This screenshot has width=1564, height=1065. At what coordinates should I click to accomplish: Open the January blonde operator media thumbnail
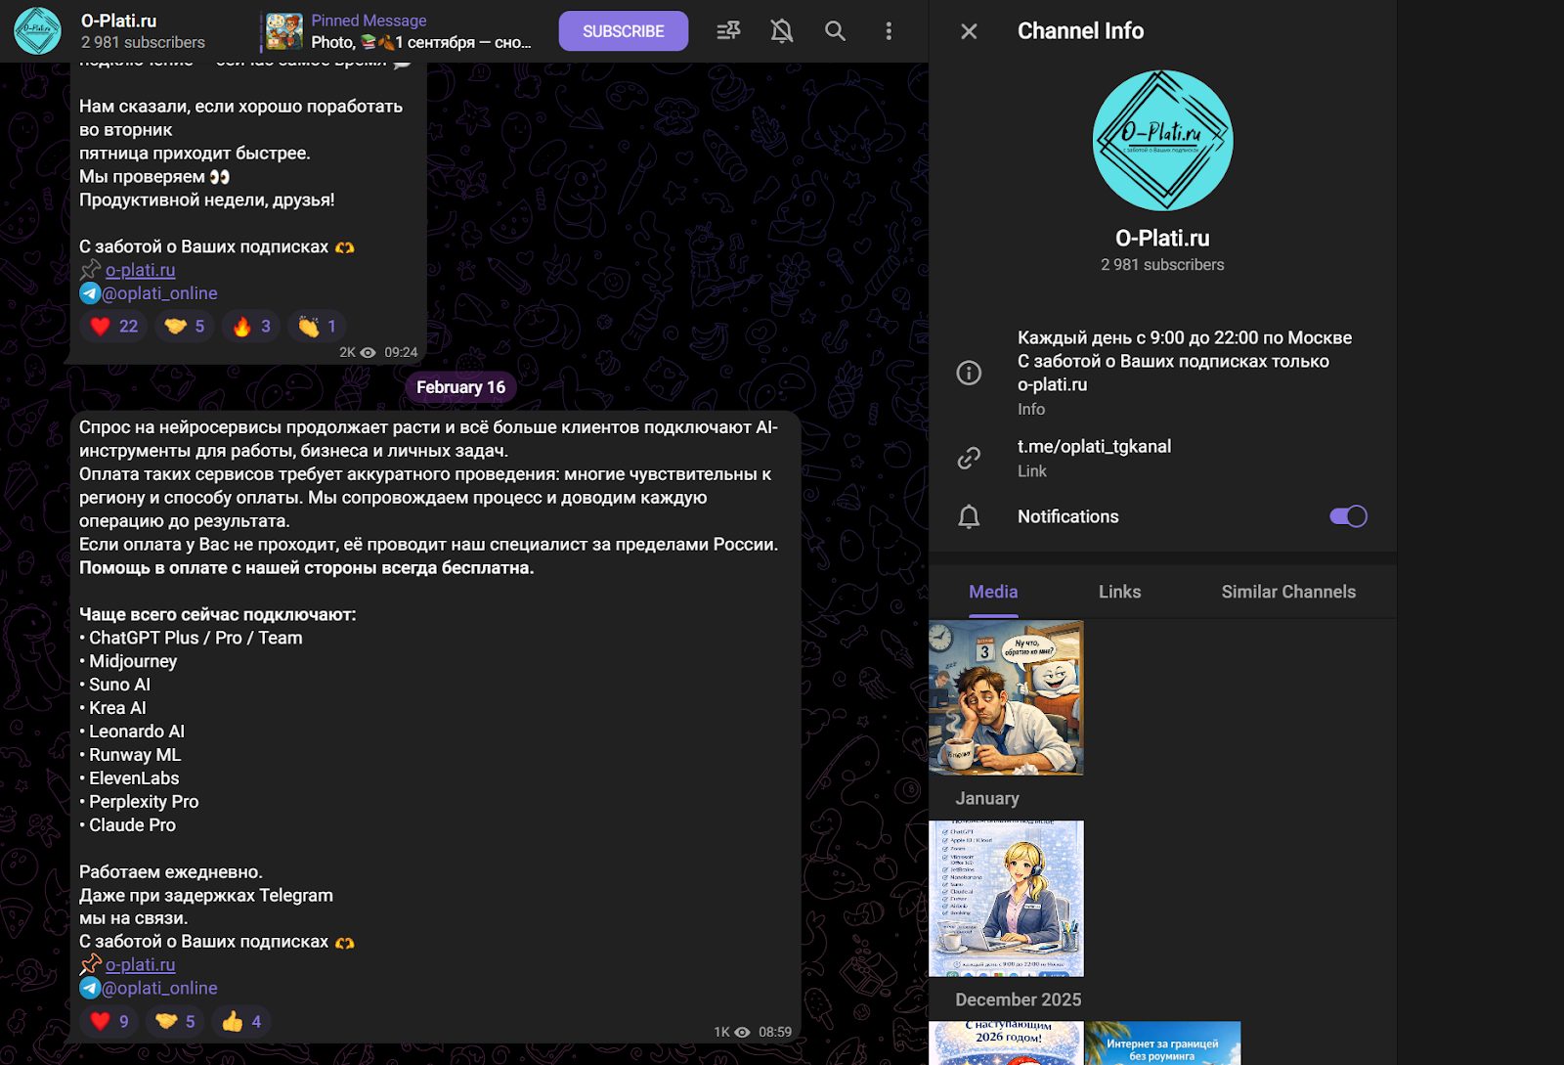coord(1006,899)
